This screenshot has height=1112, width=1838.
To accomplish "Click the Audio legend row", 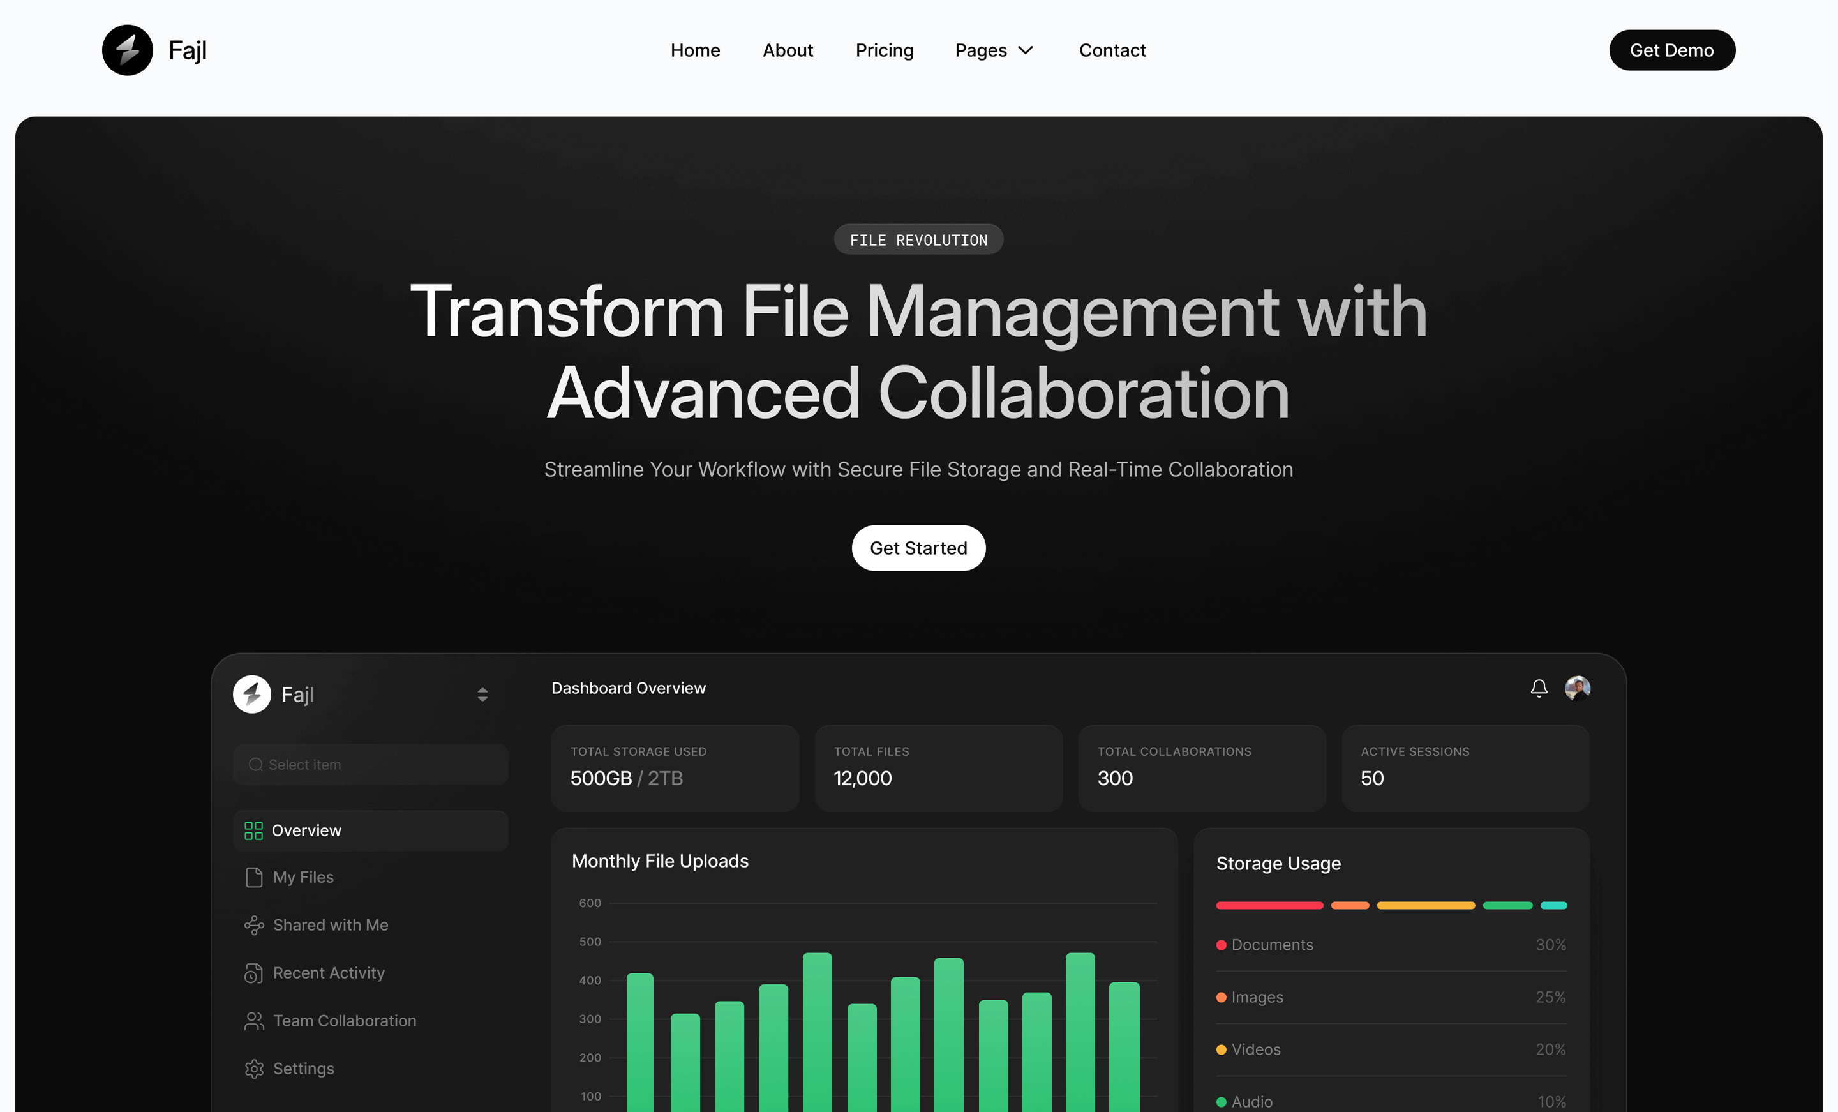I will [x=1391, y=1102].
